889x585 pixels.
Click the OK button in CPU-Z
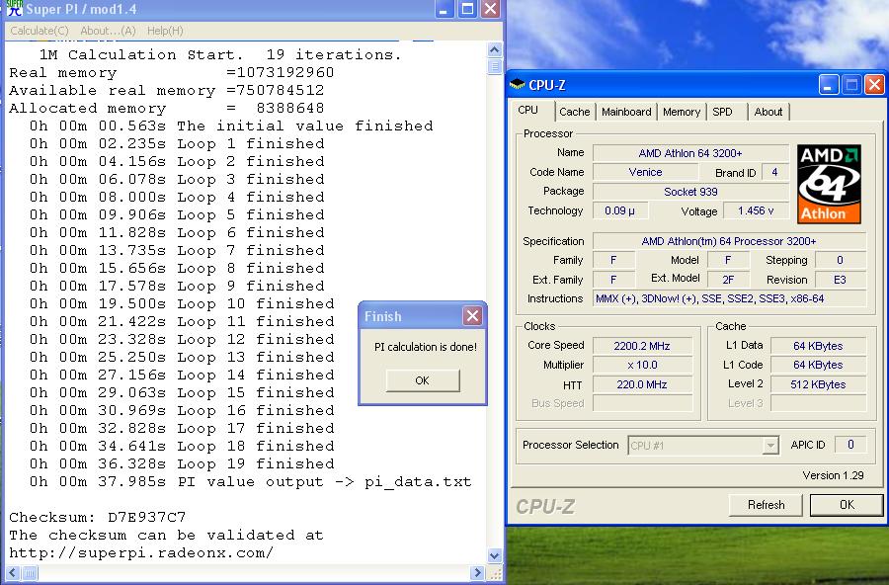coord(847,504)
